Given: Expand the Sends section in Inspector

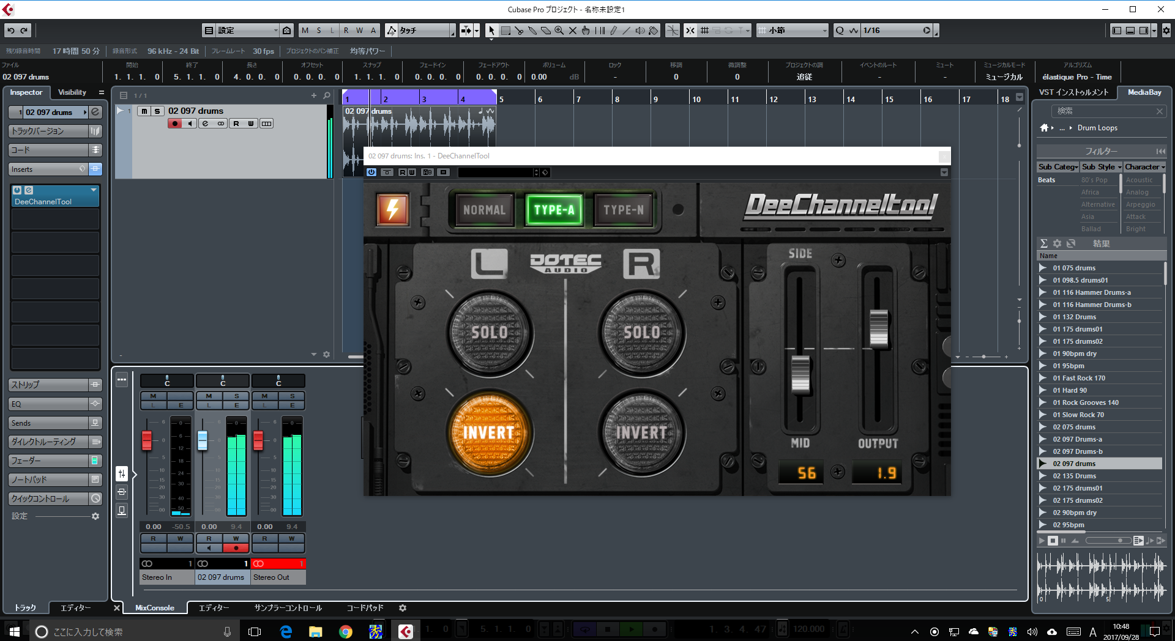Looking at the screenshot, I should 48,423.
